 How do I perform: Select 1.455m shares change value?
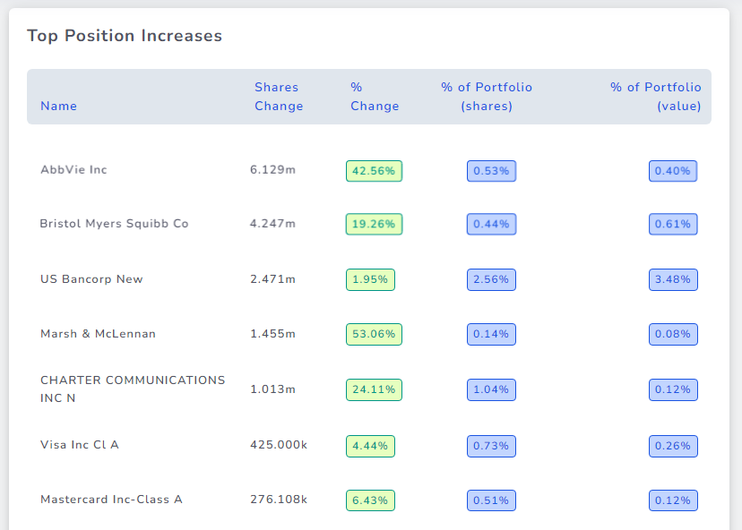click(272, 334)
